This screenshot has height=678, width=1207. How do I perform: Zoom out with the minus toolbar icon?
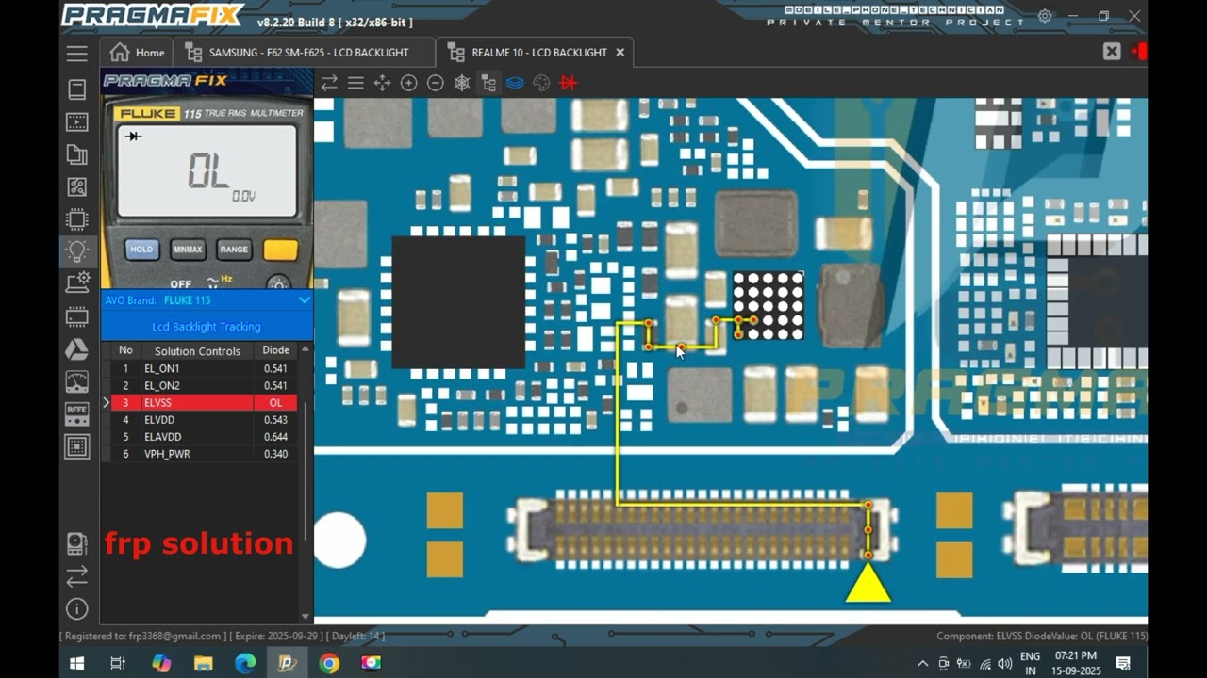(x=435, y=83)
